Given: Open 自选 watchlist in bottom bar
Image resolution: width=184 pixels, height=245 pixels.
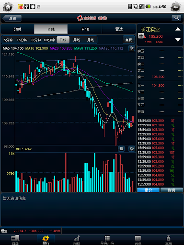Looking at the screenshot, I should point(15,240).
